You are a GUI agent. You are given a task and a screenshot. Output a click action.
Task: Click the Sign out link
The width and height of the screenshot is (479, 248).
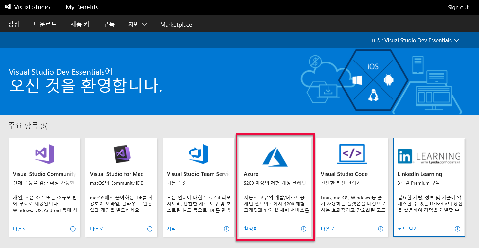[x=458, y=7]
